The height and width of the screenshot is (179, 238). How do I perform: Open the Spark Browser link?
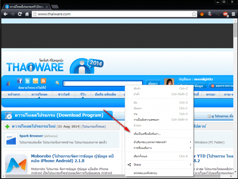pyautogui.click(x=31, y=136)
